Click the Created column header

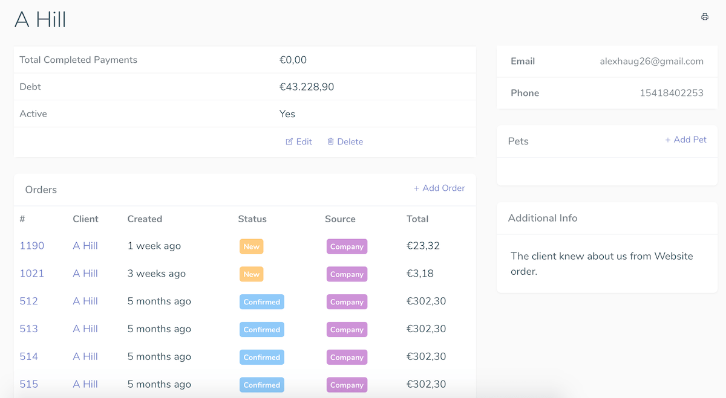tap(145, 219)
